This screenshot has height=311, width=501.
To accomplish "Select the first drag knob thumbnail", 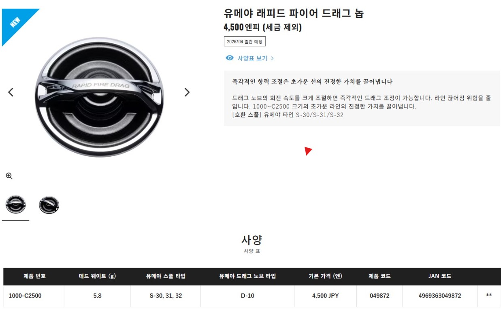I will click(x=16, y=205).
